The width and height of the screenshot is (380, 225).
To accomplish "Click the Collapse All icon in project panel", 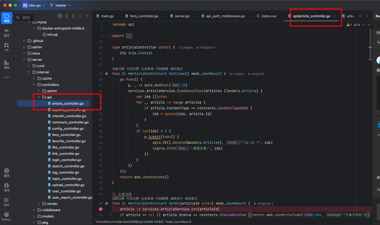I will pos(73,16).
